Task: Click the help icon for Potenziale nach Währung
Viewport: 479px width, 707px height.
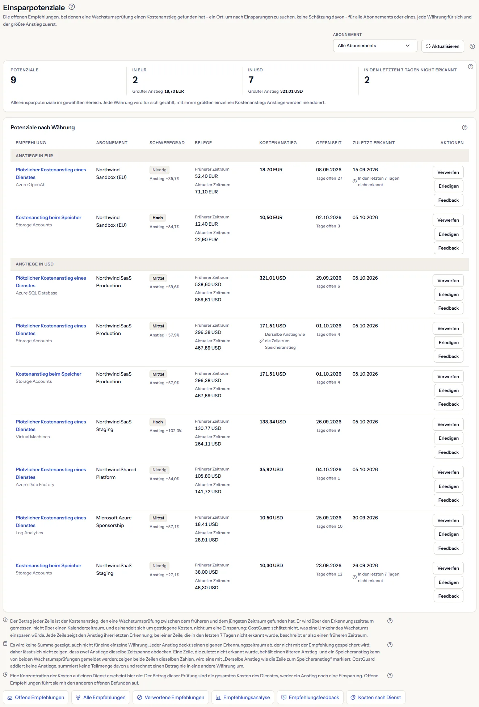Action: click(465, 127)
